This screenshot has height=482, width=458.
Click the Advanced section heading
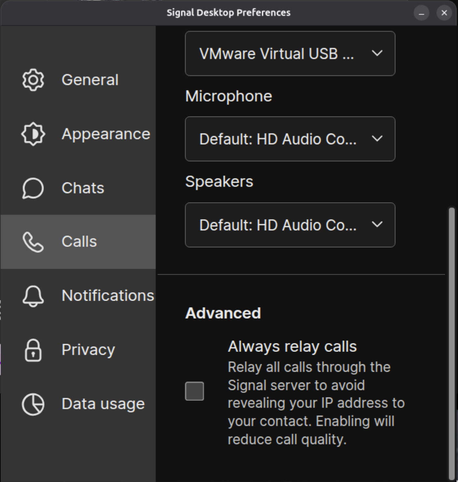(x=223, y=313)
